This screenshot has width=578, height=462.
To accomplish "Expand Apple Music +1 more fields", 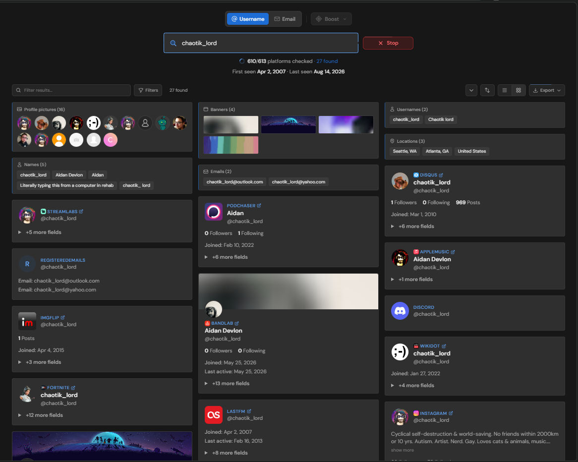I will click(412, 280).
